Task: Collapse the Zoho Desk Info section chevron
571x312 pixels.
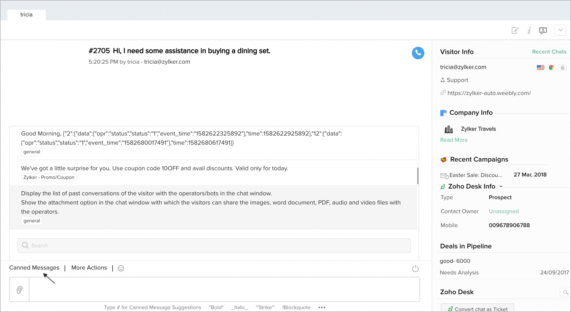Action: click(x=501, y=186)
